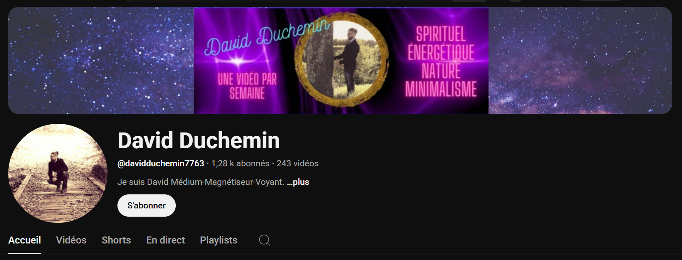
Task: Click the 243 vidéos count
Action: tap(297, 163)
